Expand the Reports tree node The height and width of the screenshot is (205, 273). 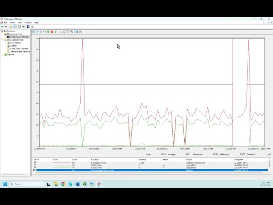click(2, 55)
